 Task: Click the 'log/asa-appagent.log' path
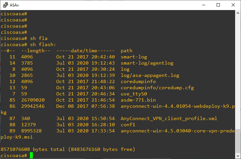pos(150,75)
